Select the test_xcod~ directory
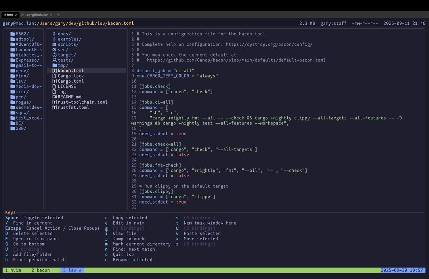 click(x=26, y=118)
